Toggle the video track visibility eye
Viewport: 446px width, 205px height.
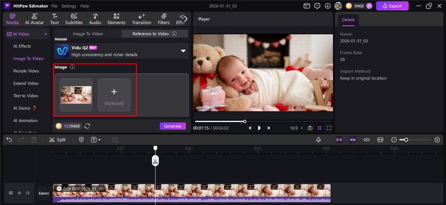tap(20, 193)
